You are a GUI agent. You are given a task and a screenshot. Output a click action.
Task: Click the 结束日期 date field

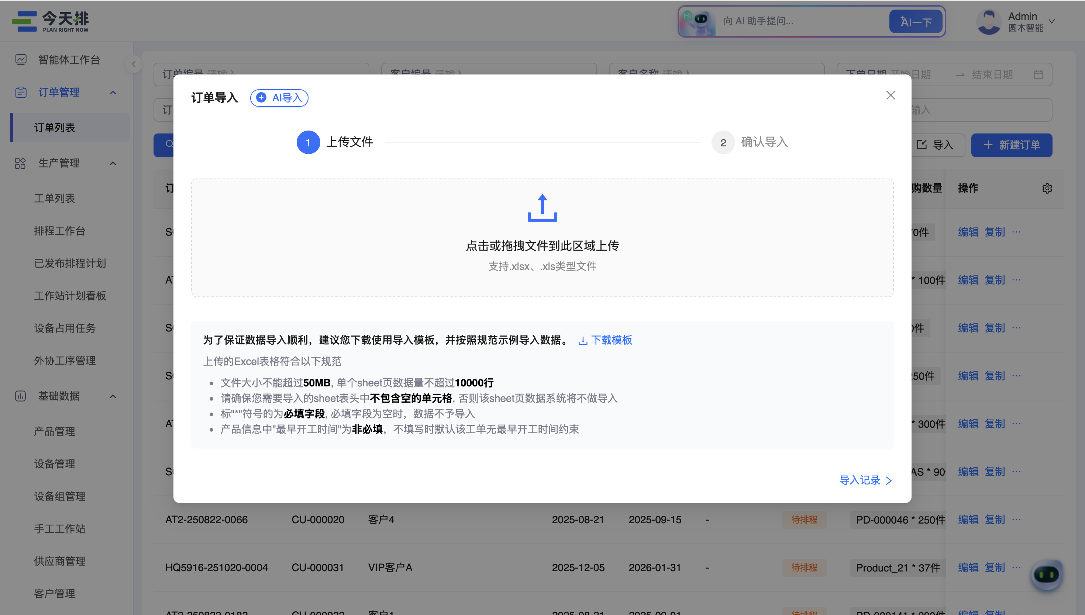pyautogui.click(x=992, y=75)
